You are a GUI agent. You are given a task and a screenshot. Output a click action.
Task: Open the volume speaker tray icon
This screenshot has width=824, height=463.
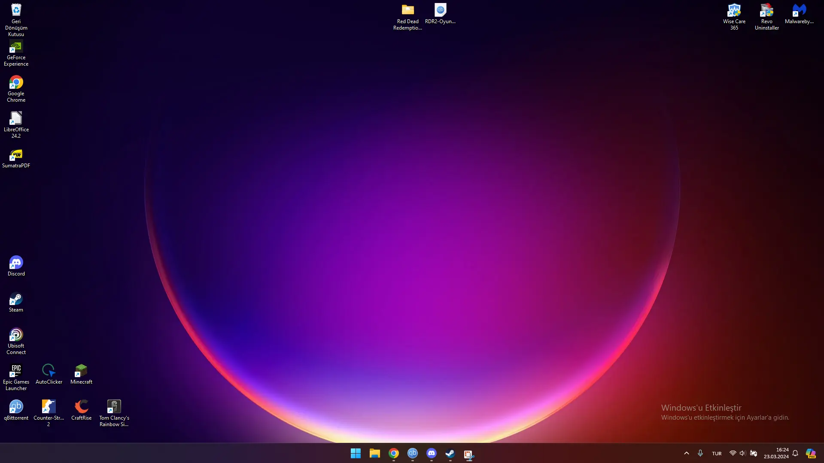click(742, 453)
